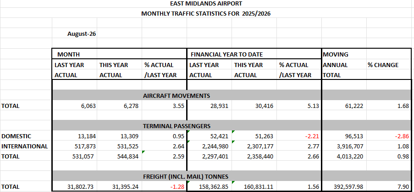Click the 1.68 percent change cell
Viewport: 414px width, 192px height.
403,106
